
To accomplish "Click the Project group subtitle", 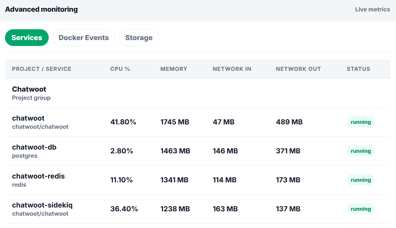I will 31,98.
